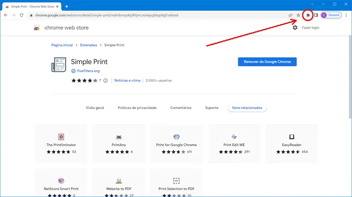352x197 pixels.
Task: Open The Printliminator extension icon
Action: click(61, 137)
